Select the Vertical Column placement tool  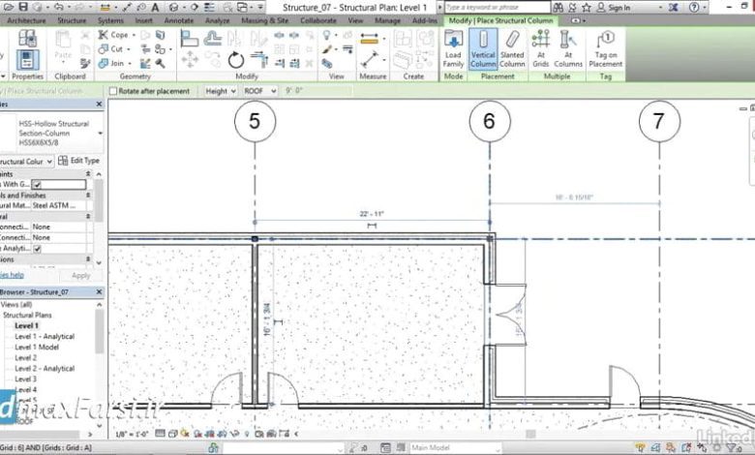click(483, 49)
